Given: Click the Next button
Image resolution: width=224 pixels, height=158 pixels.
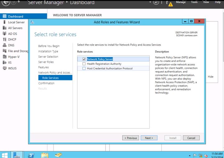Looking at the screenshot, I should point(149,138).
